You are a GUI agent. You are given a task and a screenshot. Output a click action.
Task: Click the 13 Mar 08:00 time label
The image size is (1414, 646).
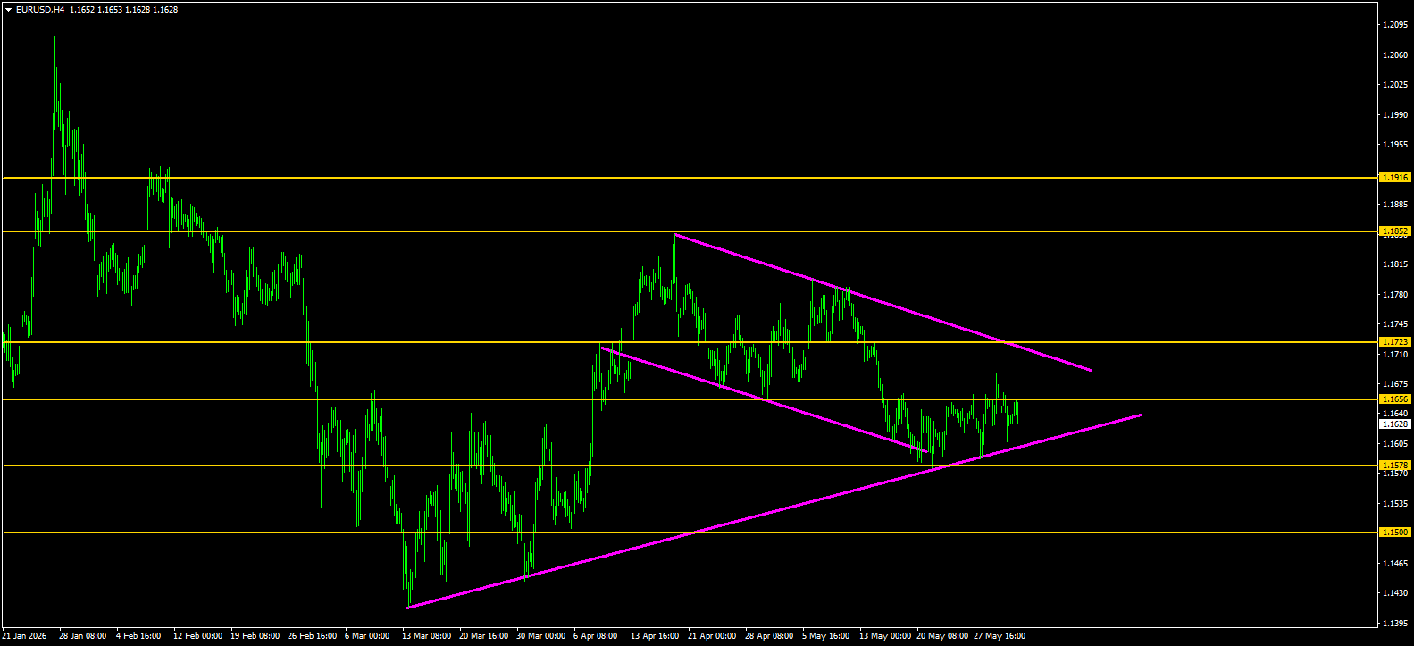point(426,636)
